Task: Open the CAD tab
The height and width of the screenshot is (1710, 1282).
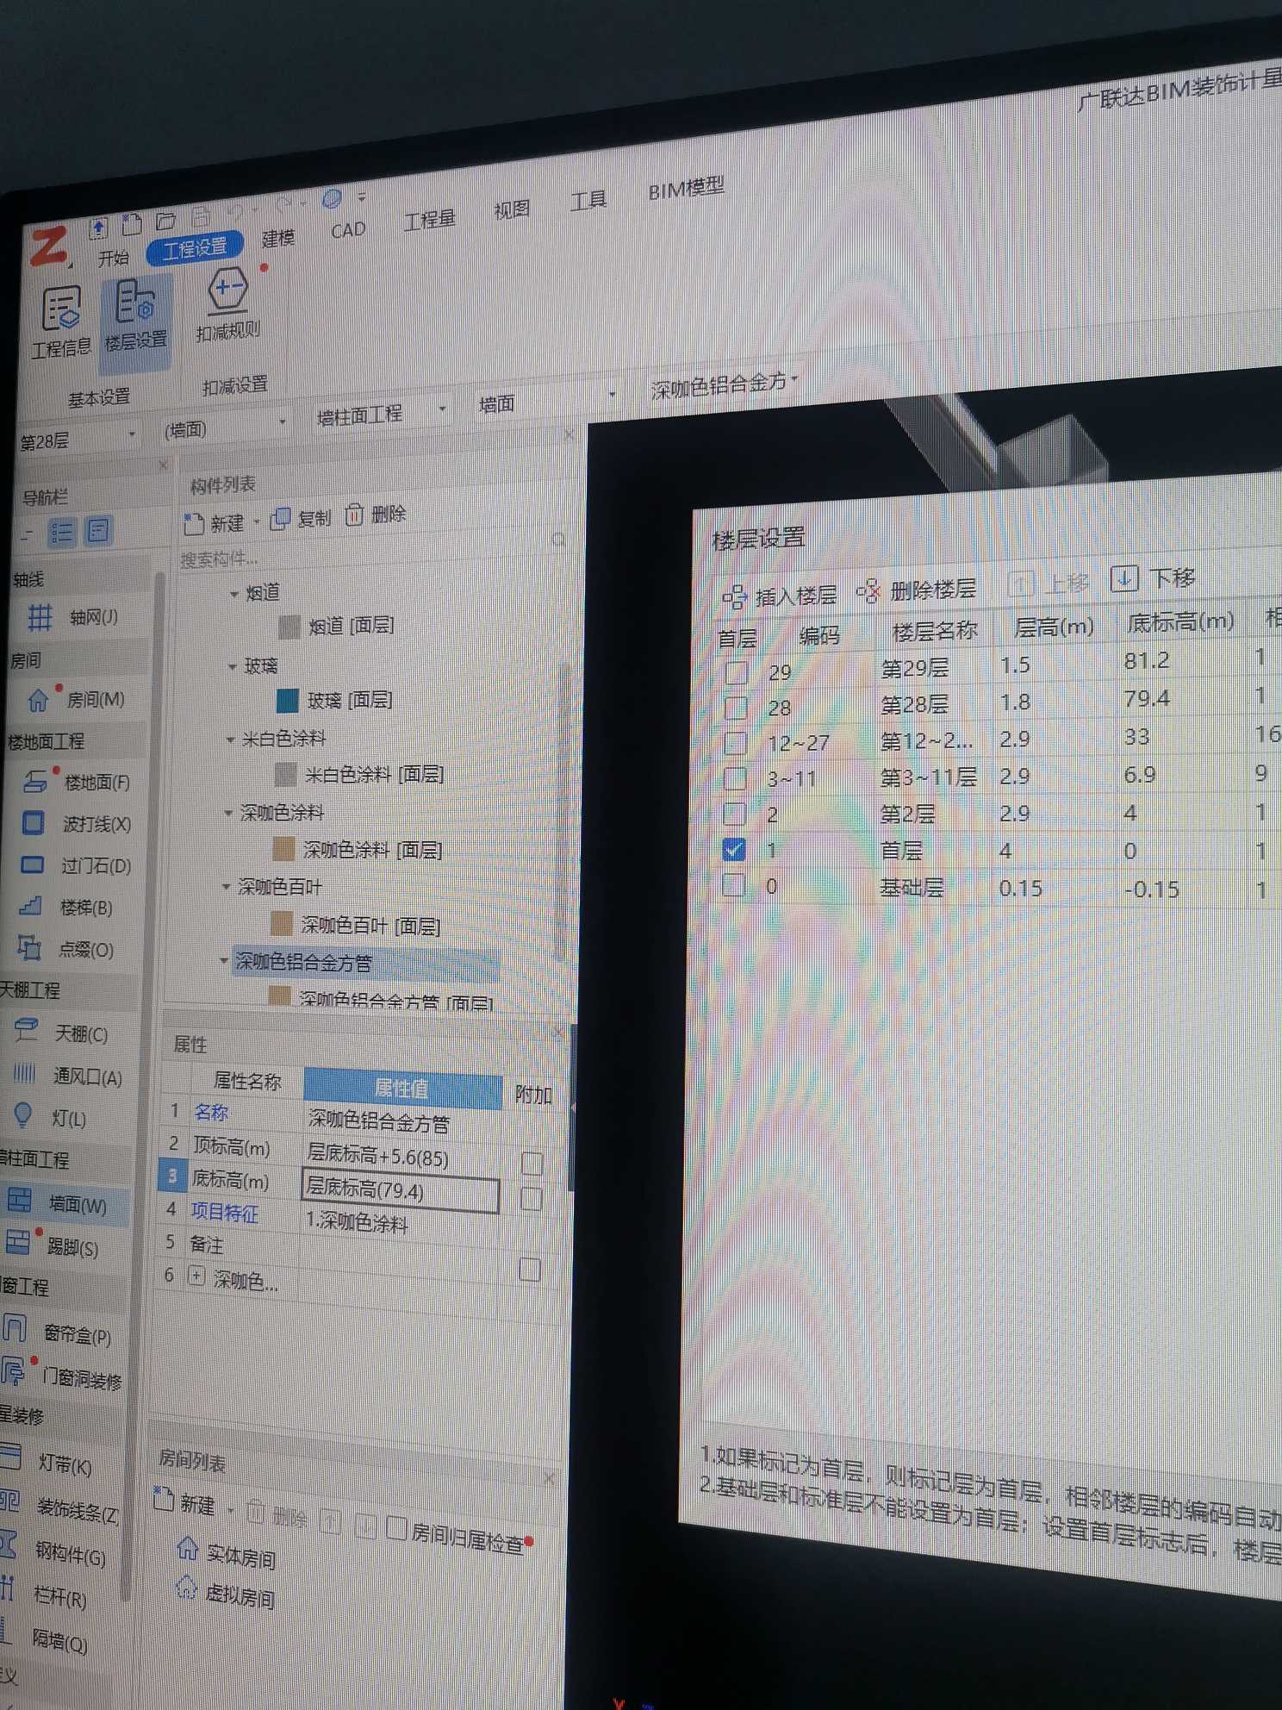Action: [x=348, y=231]
